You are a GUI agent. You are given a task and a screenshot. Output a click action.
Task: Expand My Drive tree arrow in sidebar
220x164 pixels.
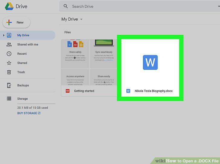pos(4,35)
